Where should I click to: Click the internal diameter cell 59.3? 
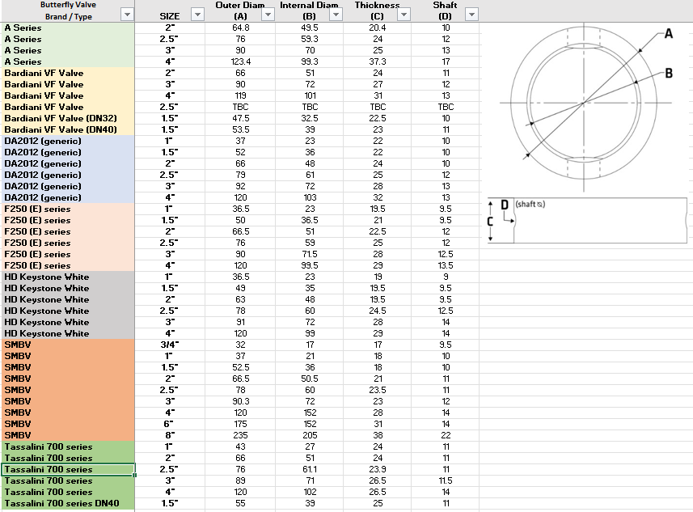[310, 39]
